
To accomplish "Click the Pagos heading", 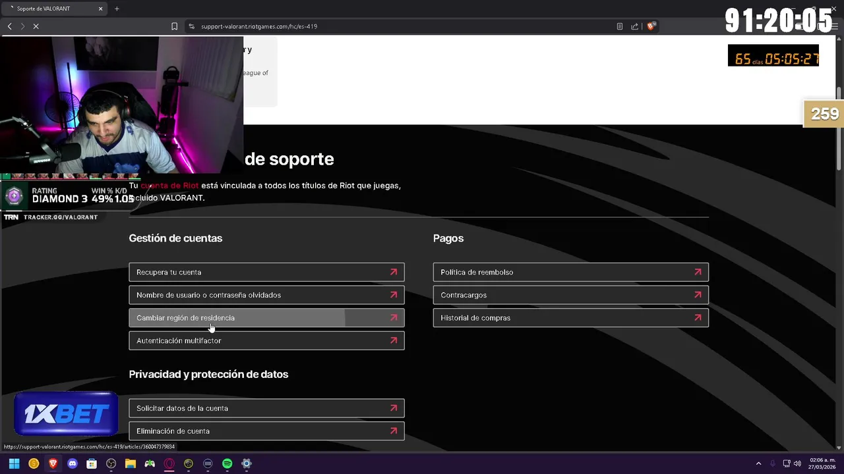I will click(448, 238).
